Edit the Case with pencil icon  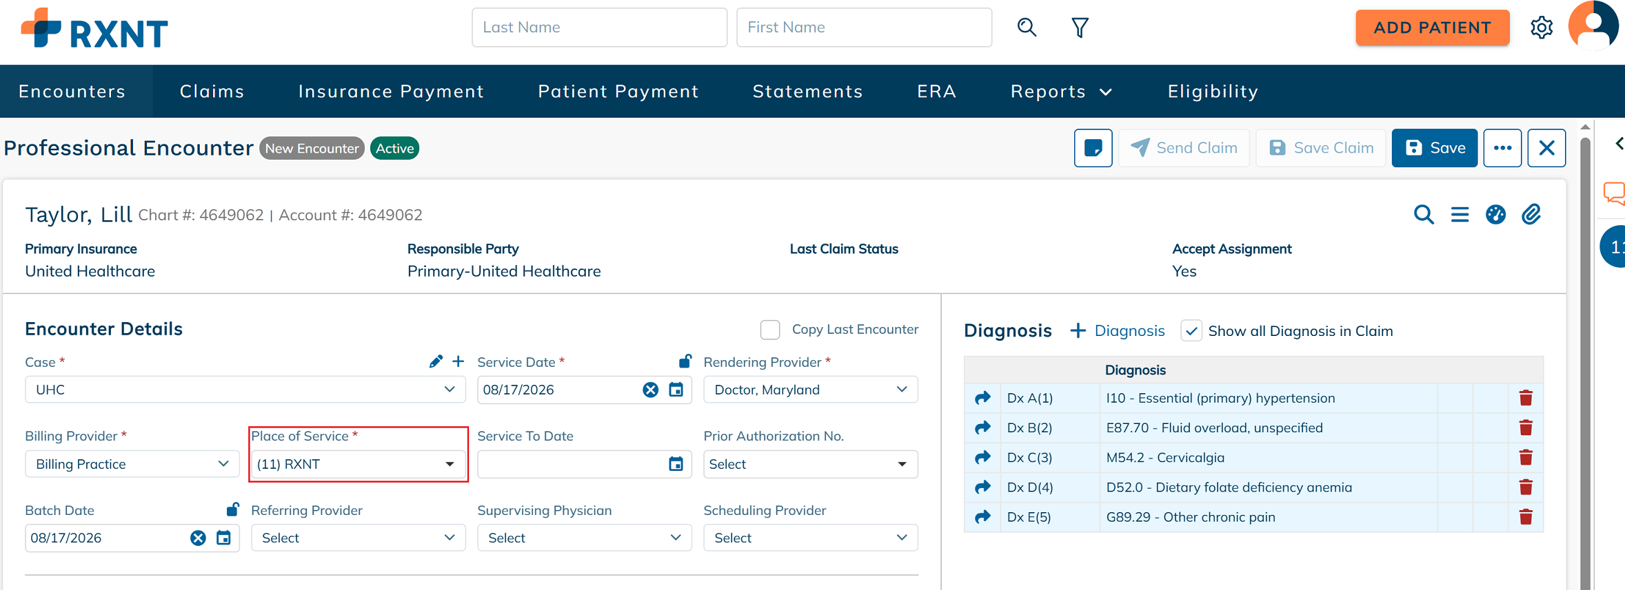click(436, 361)
